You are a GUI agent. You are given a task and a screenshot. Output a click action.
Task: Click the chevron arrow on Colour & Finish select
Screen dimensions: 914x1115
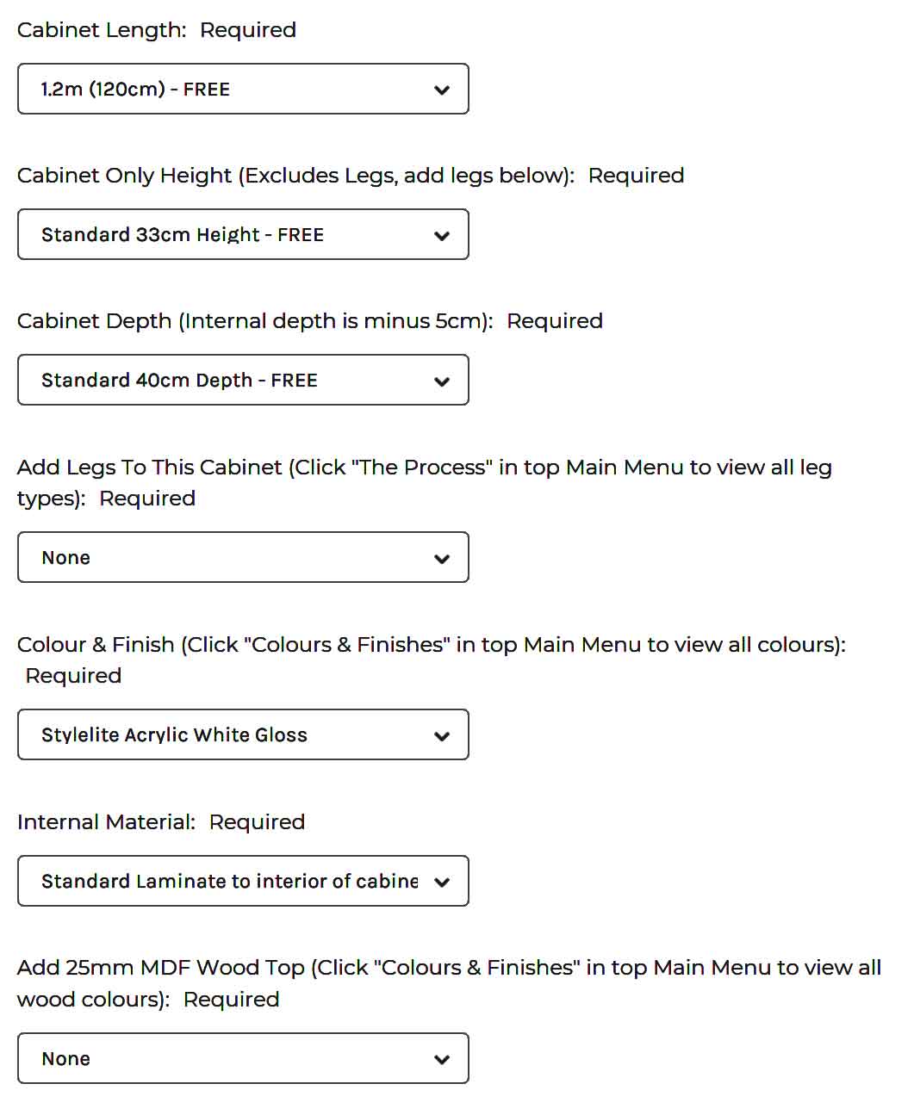pos(442,735)
